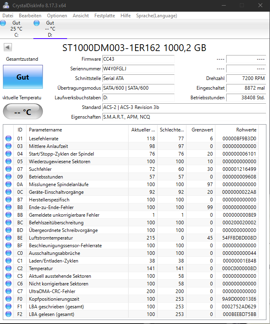Select the Lesefehlerrate parameter name
The width and height of the screenshot is (270, 324).
(x=43, y=139)
